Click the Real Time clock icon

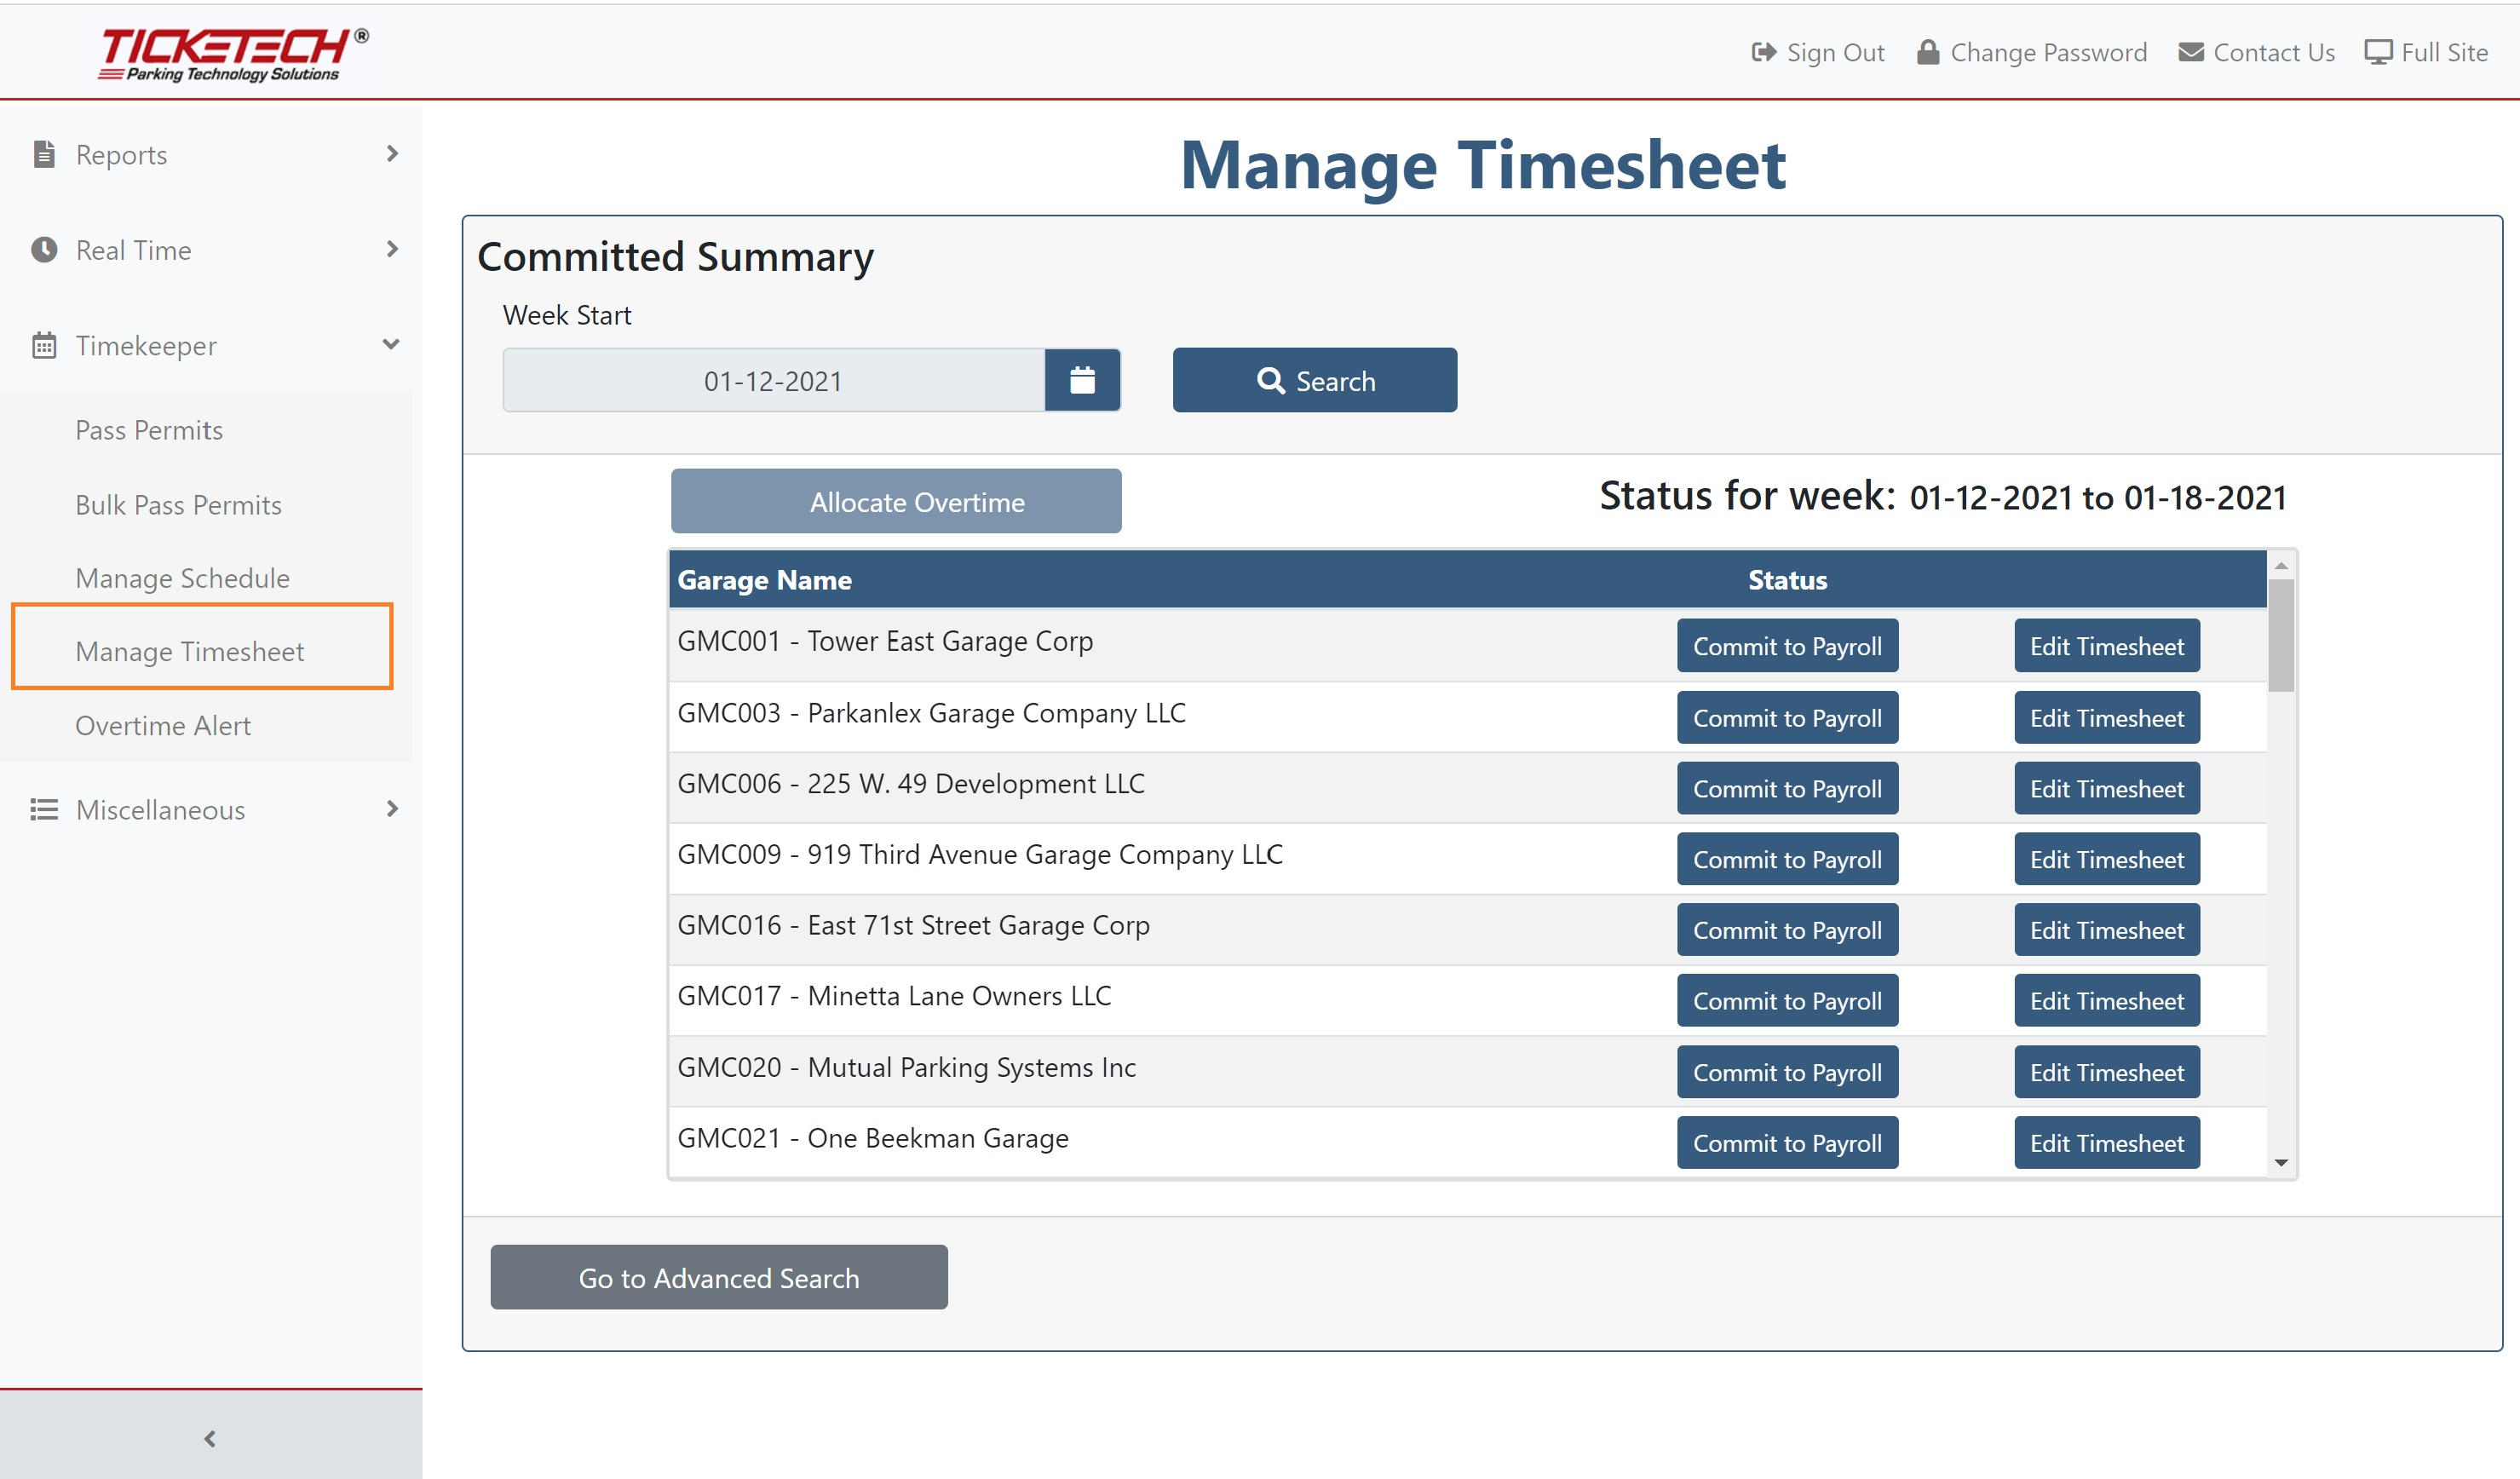44,249
